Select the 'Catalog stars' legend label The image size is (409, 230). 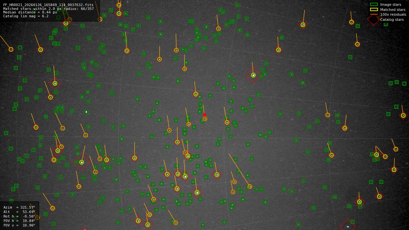point(392,20)
